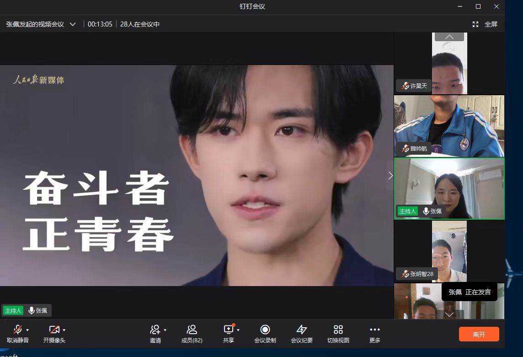Turn on camera with 开摄像头
The height and width of the screenshot is (357, 523).
[54, 334]
